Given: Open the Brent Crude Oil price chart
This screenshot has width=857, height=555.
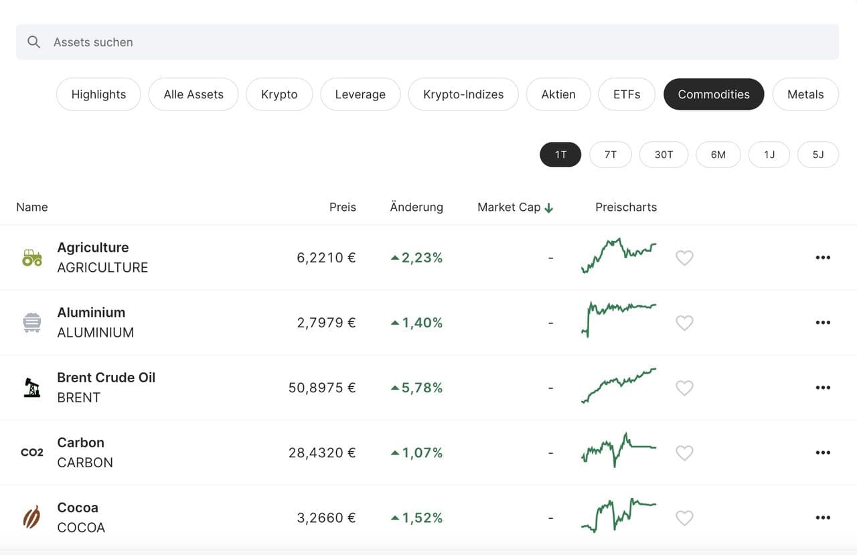Looking at the screenshot, I should pos(619,387).
